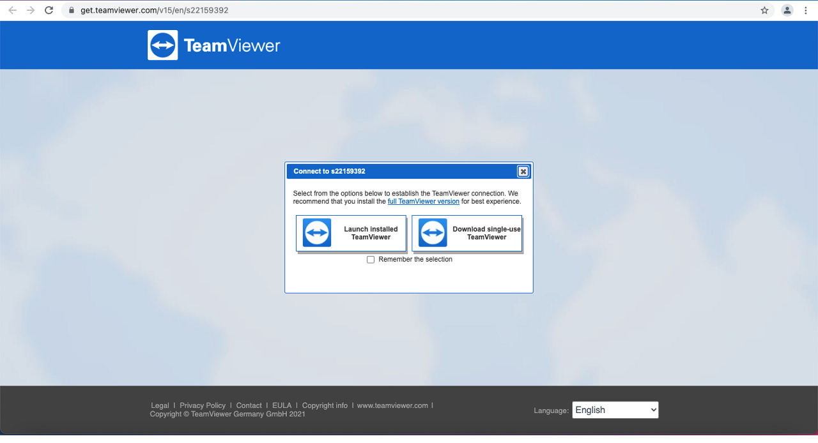
Task: Click the TeamViewer logo icon in header
Action: pos(162,45)
